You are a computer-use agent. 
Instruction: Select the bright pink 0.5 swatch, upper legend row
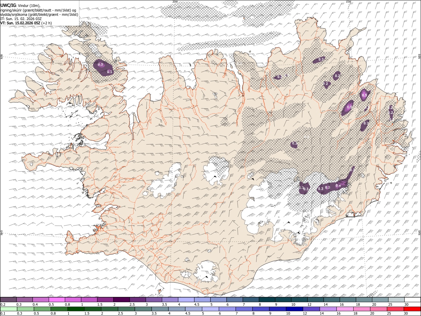[x=57, y=300]
